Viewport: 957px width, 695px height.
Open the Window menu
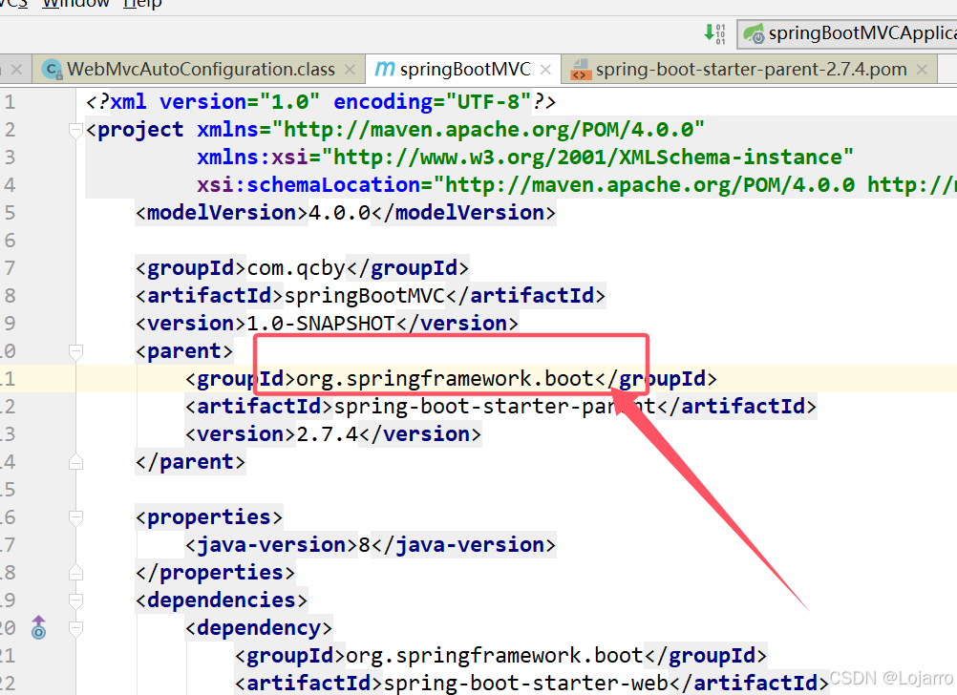tap(75, 5)
